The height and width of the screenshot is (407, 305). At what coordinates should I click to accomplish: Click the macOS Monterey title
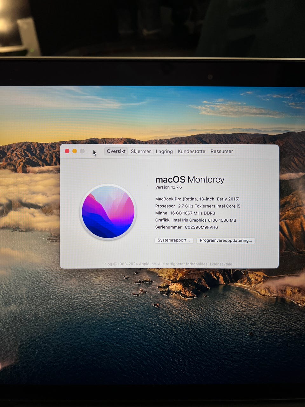pos(190,180)
